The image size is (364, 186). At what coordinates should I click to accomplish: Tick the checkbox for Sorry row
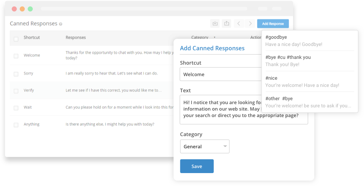[16, 74]
